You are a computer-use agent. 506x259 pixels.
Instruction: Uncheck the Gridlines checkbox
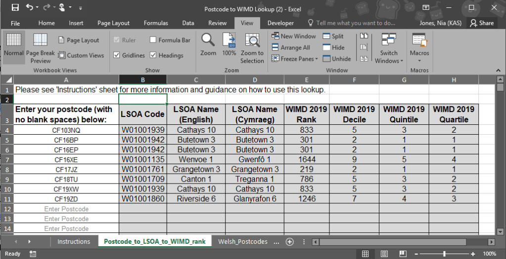[117, 55]
